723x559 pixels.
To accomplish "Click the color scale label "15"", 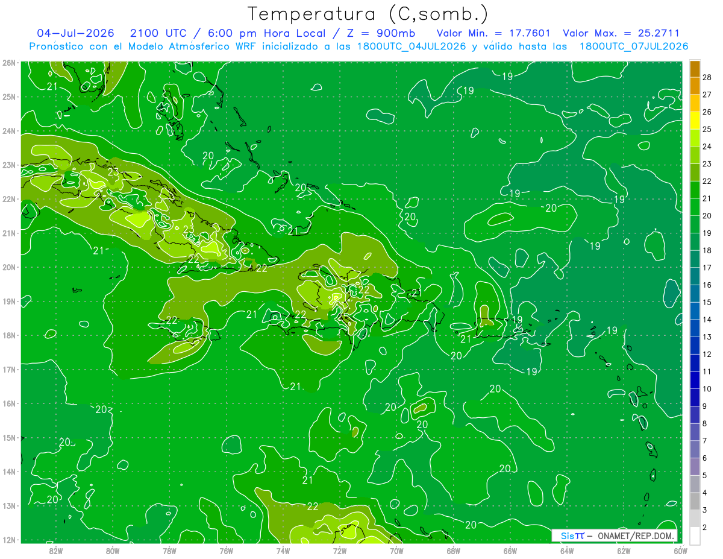I will 707,302.
